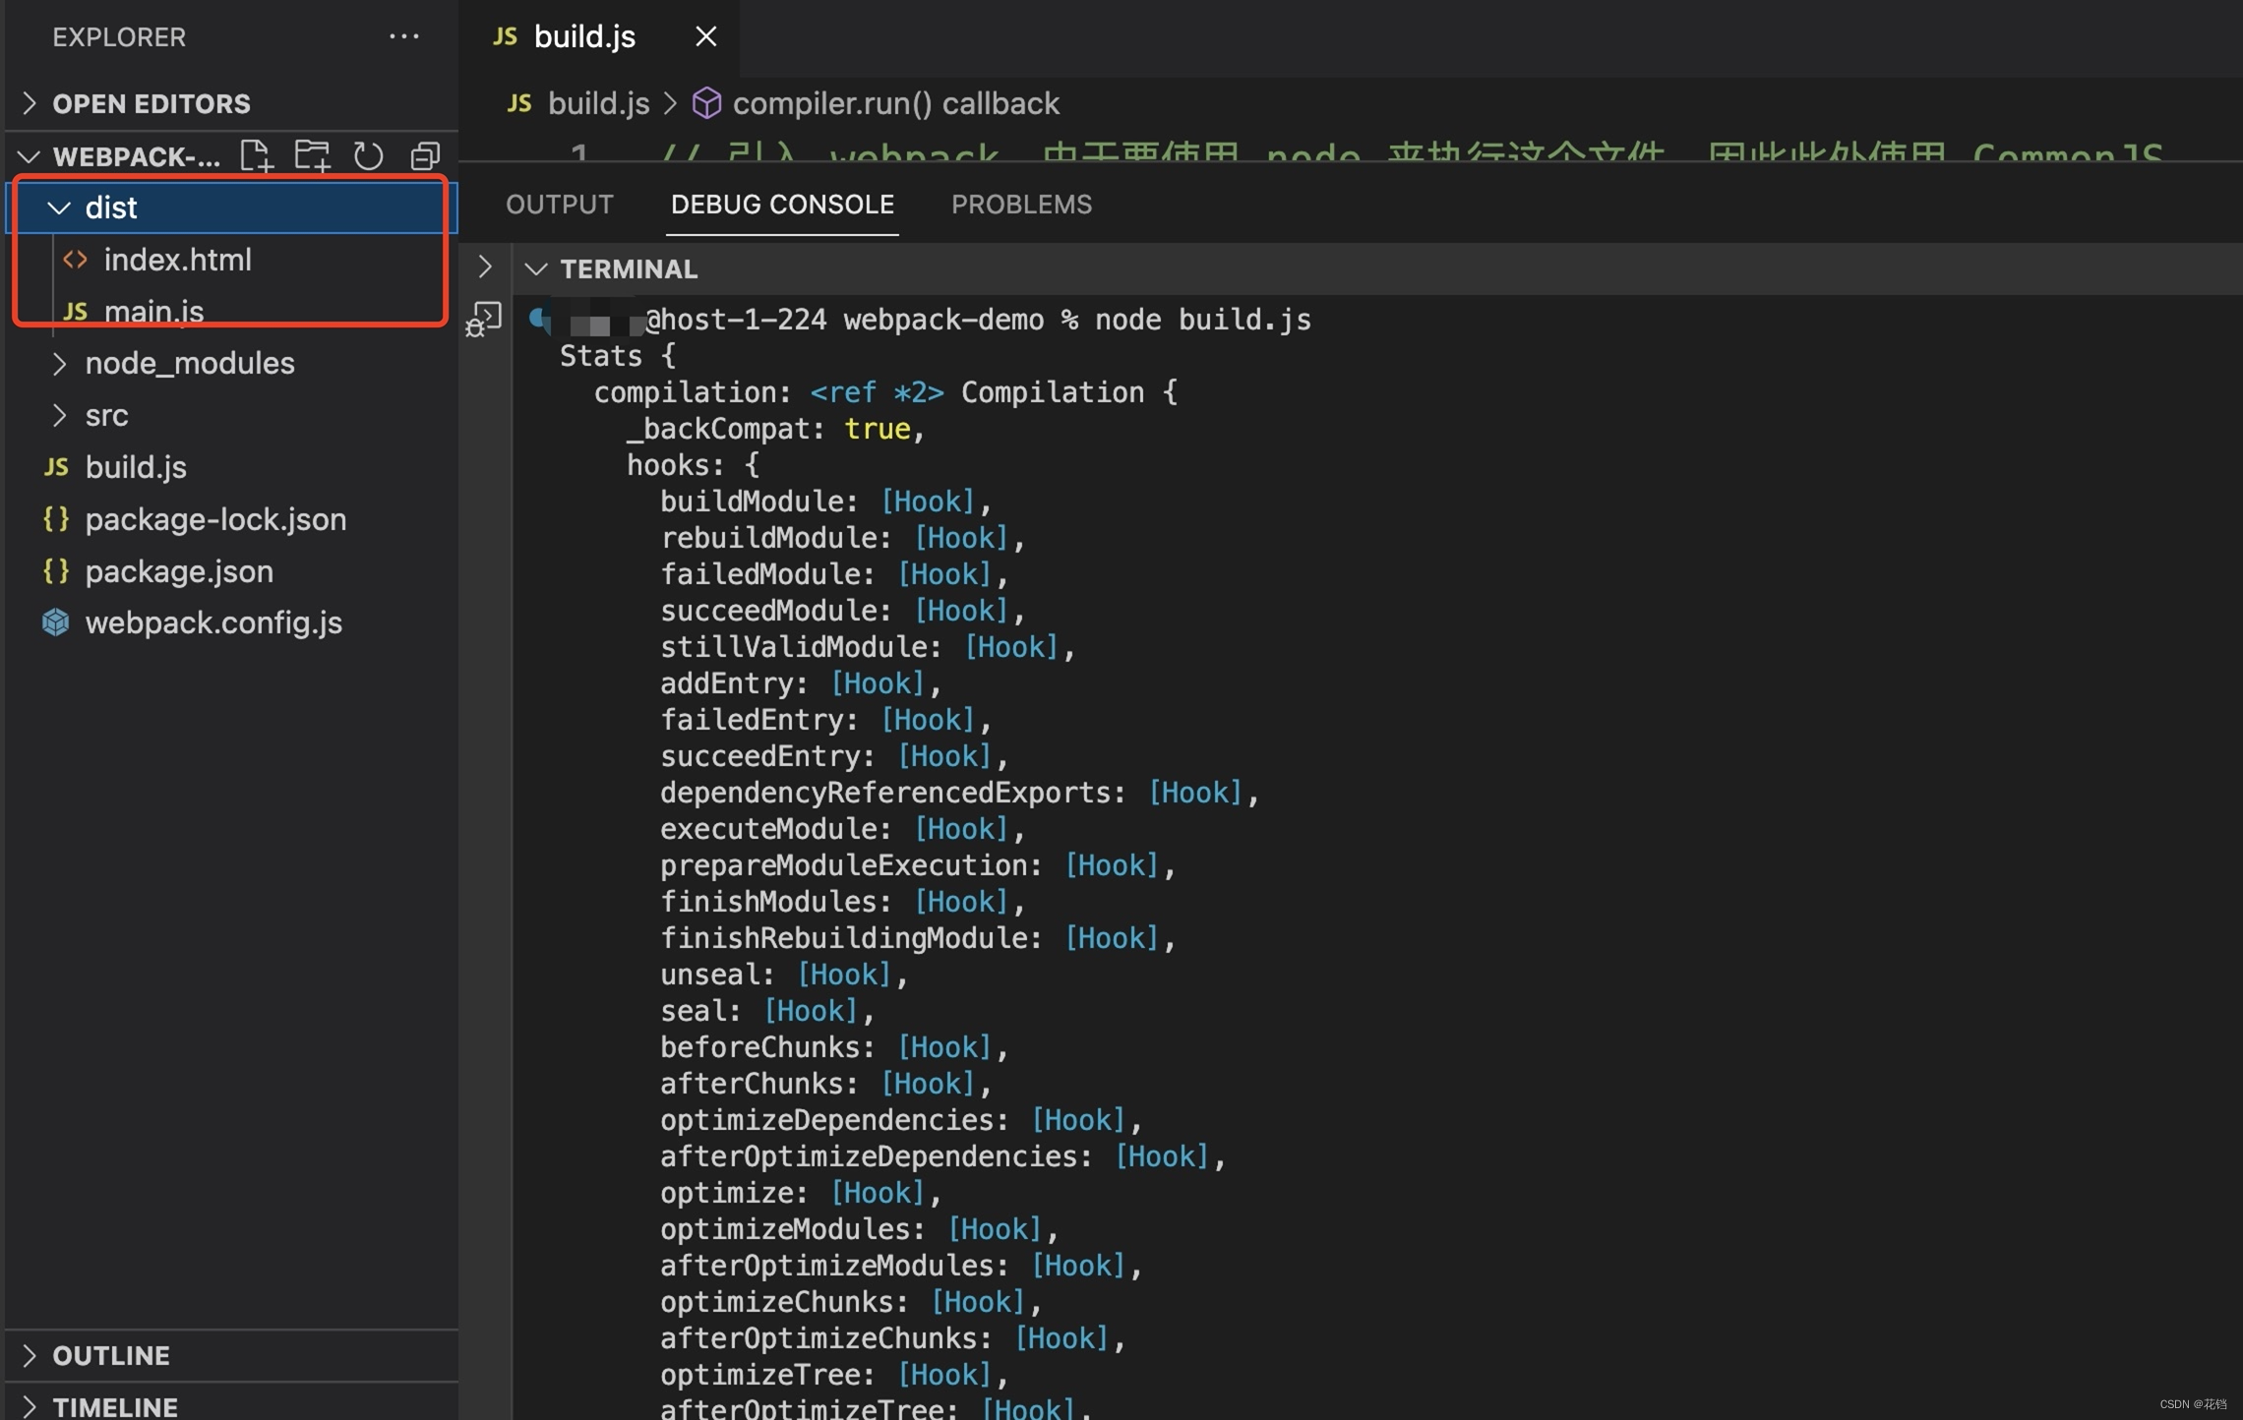Click the build.js breadcrumb label

pos(597,102)
